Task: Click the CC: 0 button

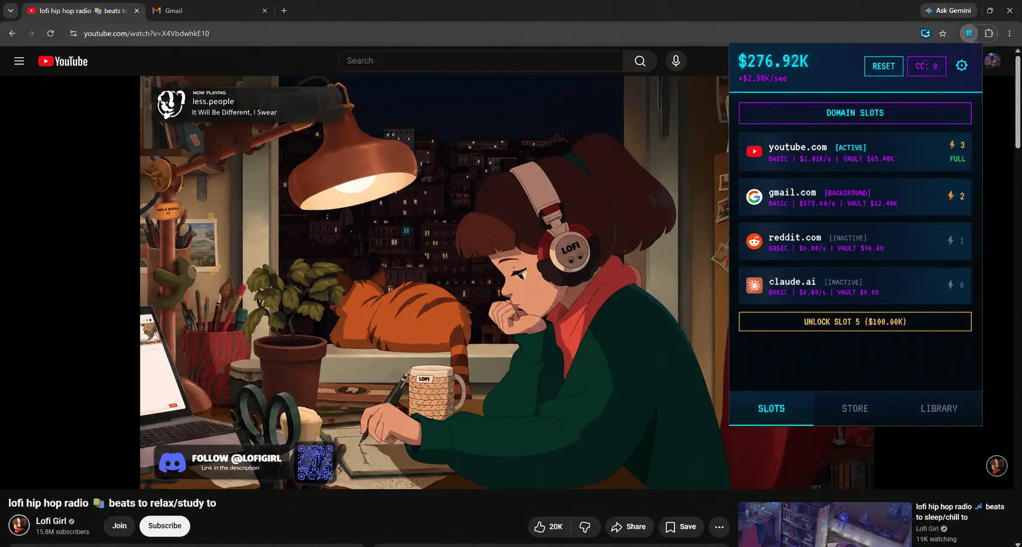Action: point(927,66)
